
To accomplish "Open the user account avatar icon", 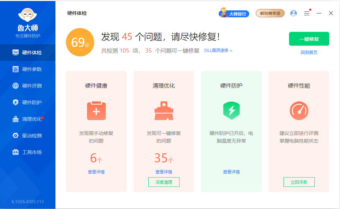I will [294, 13].
